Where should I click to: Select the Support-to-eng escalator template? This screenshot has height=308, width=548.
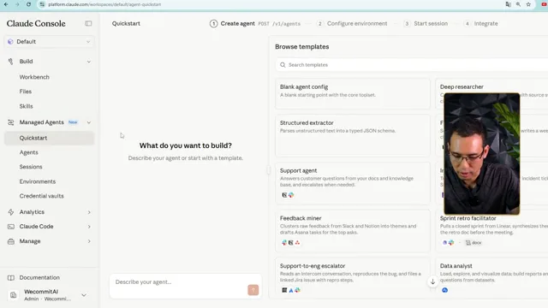coord(353,278)
